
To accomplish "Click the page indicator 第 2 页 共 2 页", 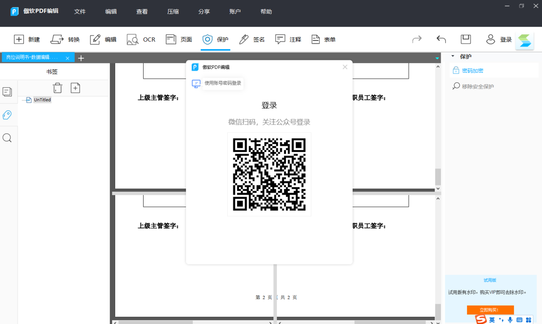I will pos(276,297).
